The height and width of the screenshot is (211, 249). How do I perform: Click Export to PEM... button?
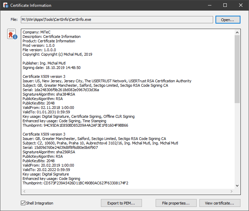click(x=121, y=203)
